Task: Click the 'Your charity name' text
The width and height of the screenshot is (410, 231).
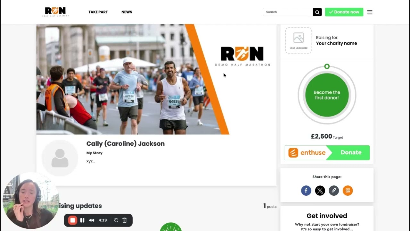Action: [336, 43]
